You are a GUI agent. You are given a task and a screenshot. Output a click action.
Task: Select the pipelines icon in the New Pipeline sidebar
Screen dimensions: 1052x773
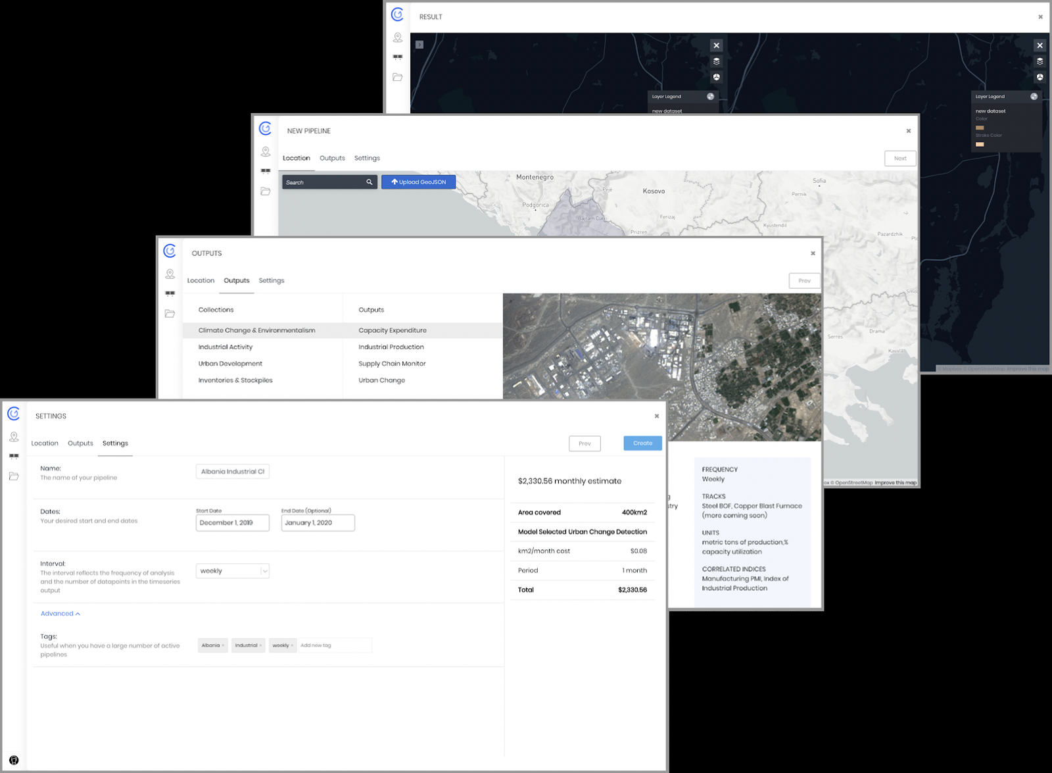pos(266,171)
